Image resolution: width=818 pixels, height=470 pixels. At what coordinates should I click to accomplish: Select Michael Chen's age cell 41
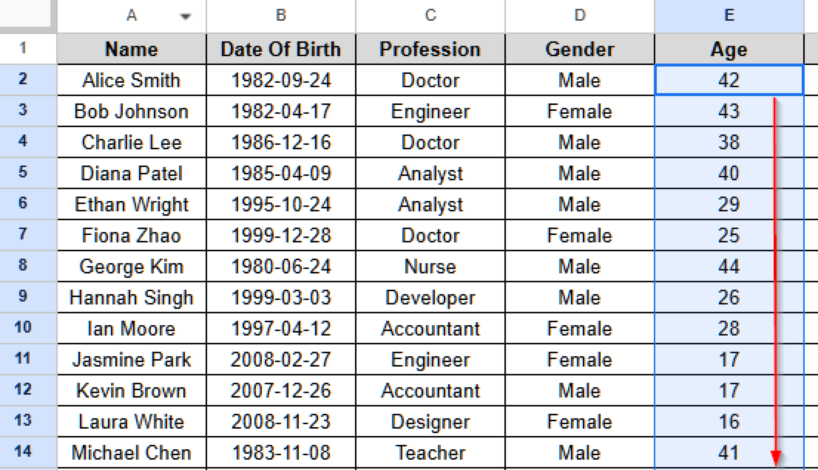tap(729, 452)
